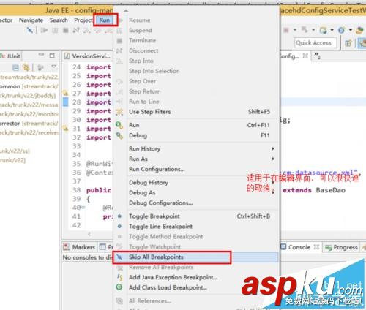This screenshot has width=366, height=310.
Task: Select the Java EE perspective button
Action: (362, 43)
